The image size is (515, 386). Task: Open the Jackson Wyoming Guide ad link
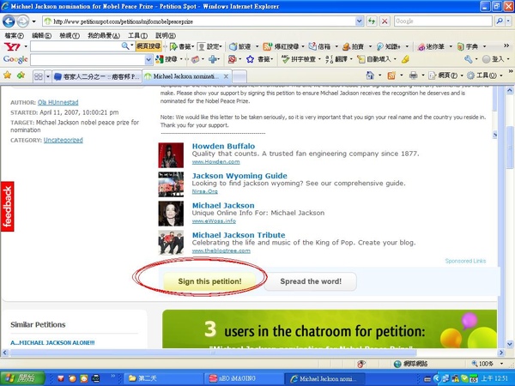click(x=239, y=176)
